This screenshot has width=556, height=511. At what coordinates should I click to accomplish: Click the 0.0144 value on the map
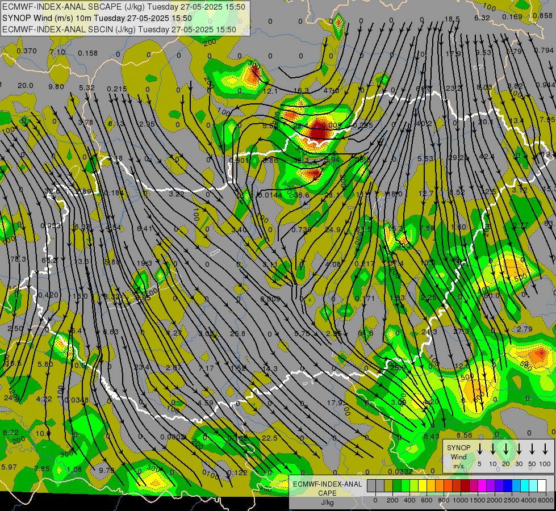point(270,195)
